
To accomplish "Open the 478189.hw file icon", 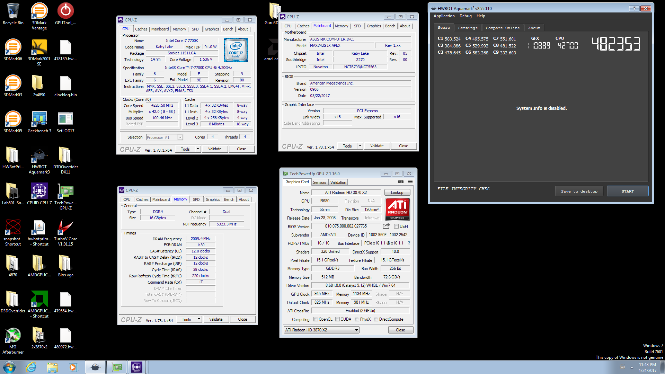I will click(65, 50).
